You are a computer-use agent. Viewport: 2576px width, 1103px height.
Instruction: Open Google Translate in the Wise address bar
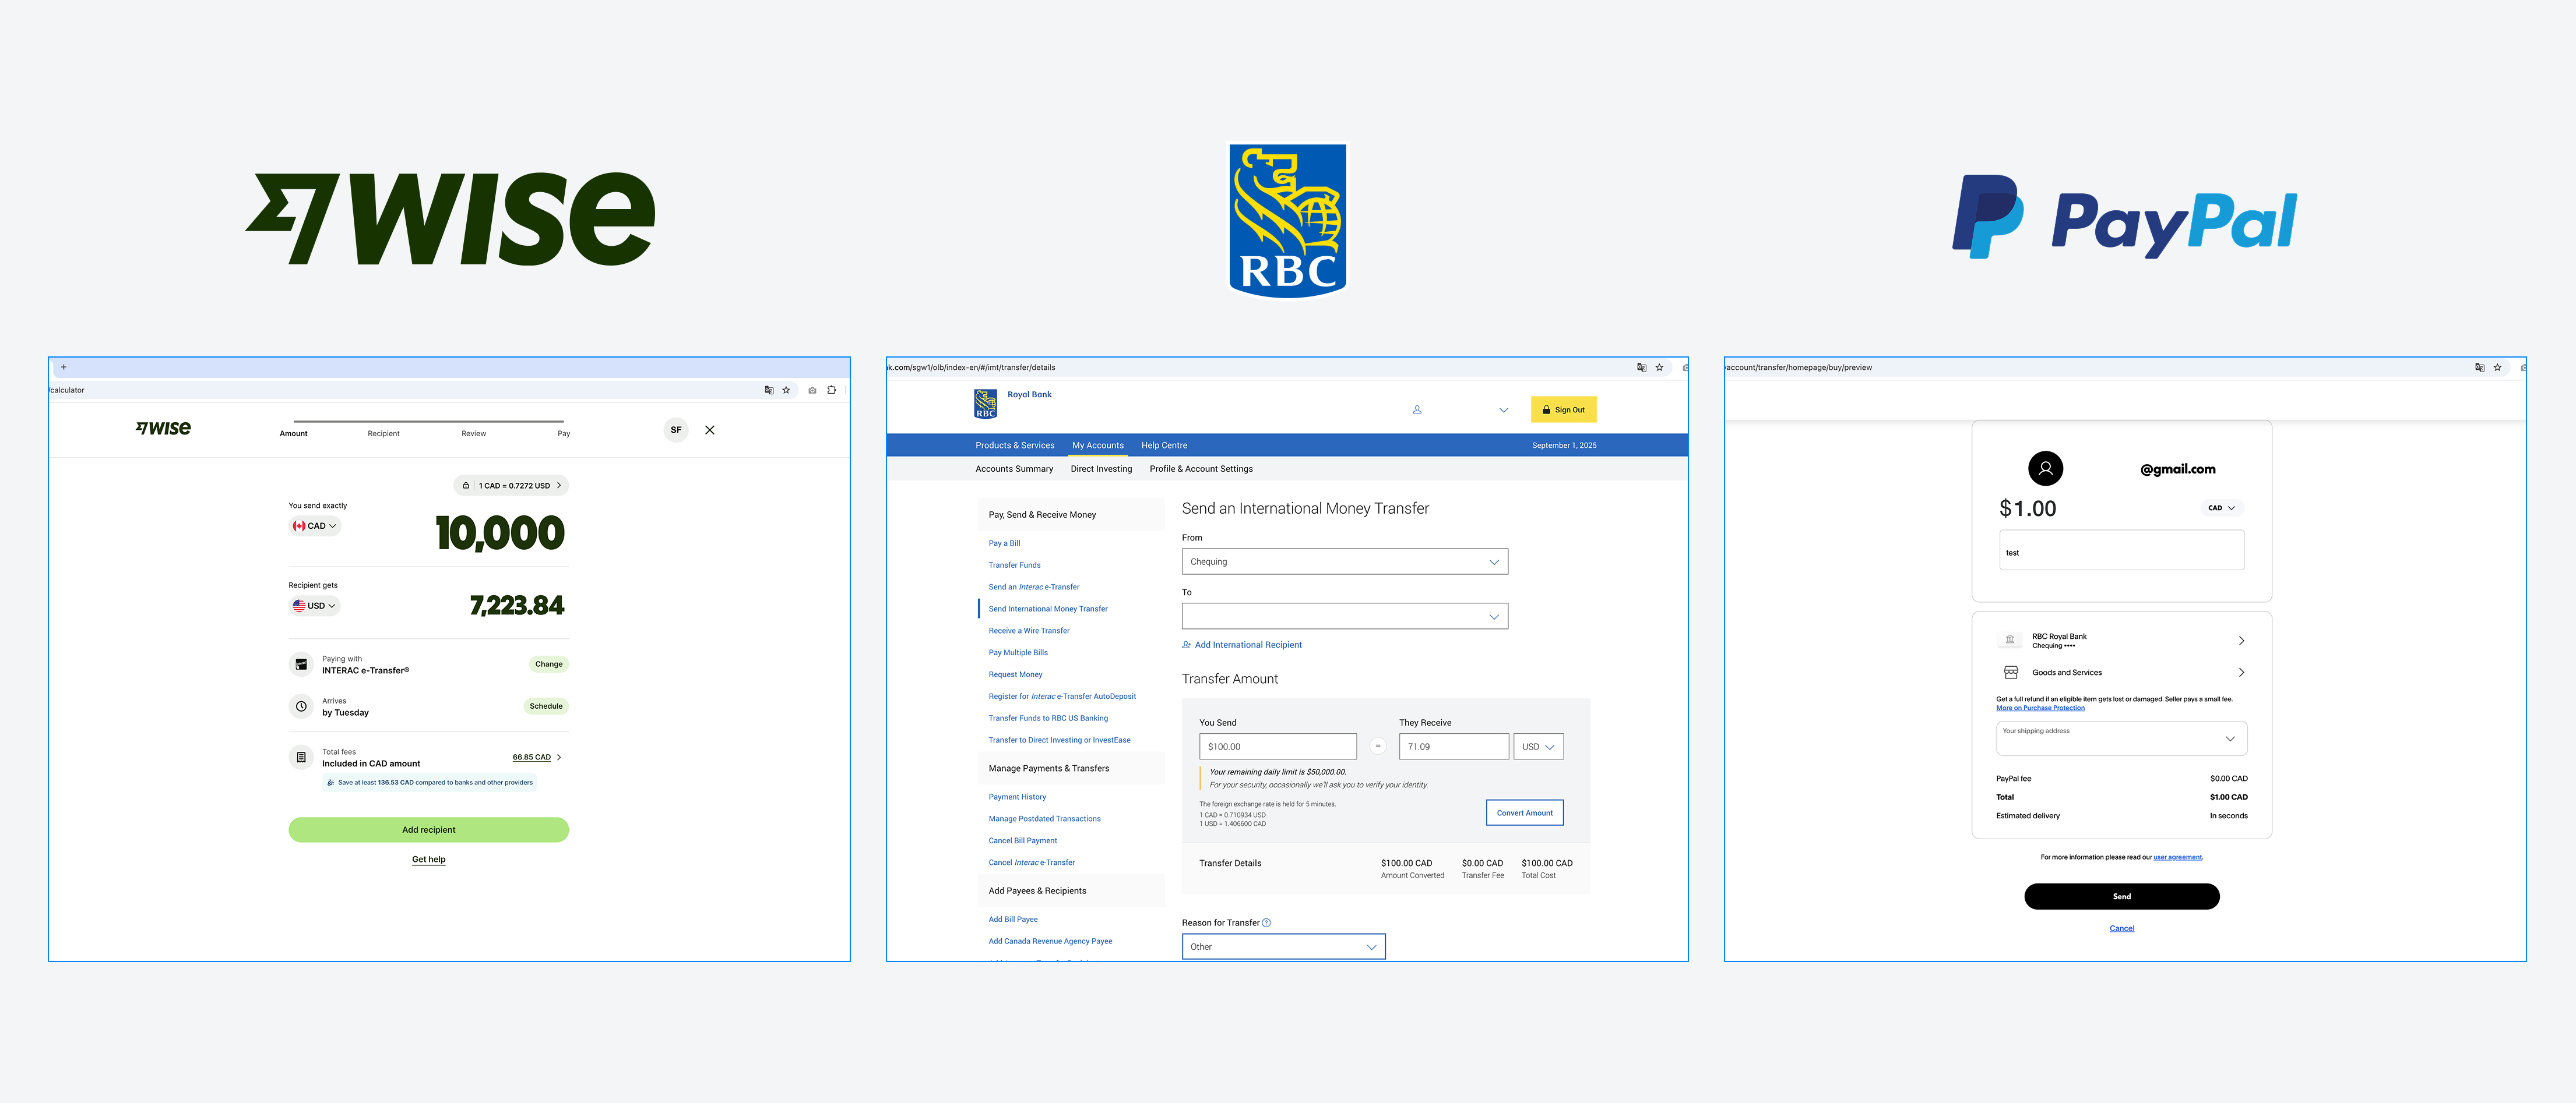click(x=769, y=390)
